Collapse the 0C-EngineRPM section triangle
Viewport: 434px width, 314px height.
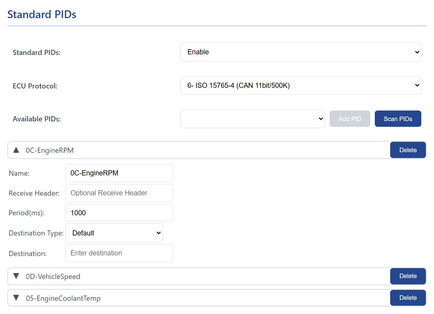16,150
